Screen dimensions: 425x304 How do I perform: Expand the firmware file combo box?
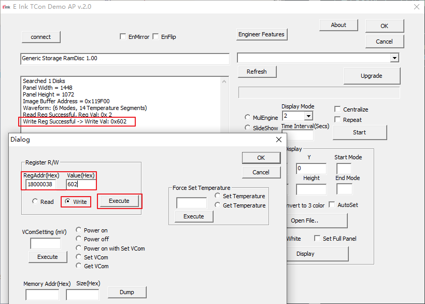[394, 58]
